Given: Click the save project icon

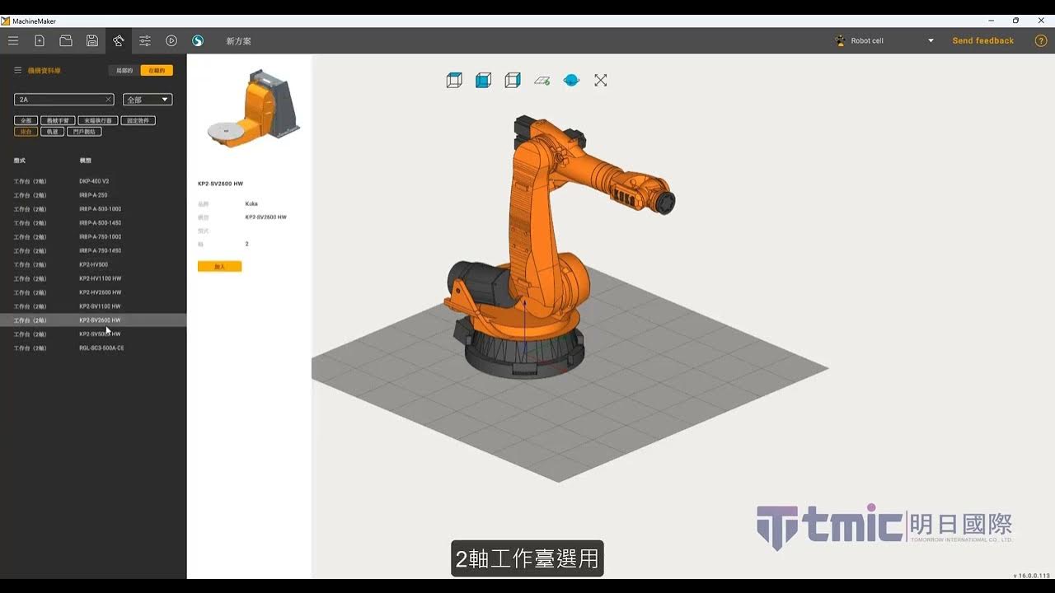Looking at the screenshot, I should 91,40.
